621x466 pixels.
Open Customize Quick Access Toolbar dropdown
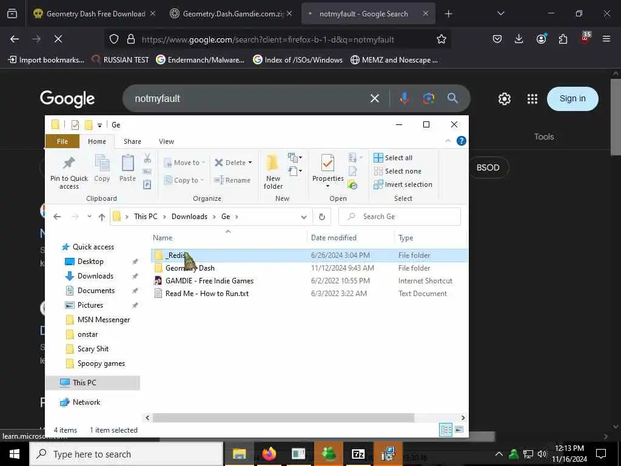click(100, 125)
